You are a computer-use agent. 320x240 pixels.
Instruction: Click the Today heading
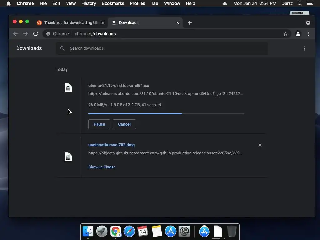[x=62, y=69]
